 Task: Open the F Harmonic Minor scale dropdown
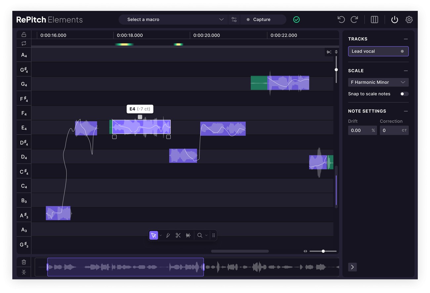(378, 82)
